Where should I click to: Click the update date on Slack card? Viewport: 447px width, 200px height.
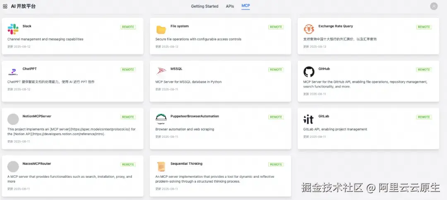[x=19, y=47]
